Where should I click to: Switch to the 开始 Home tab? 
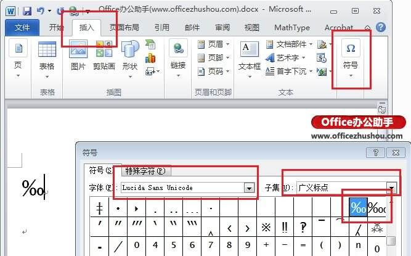coord(56,27)
